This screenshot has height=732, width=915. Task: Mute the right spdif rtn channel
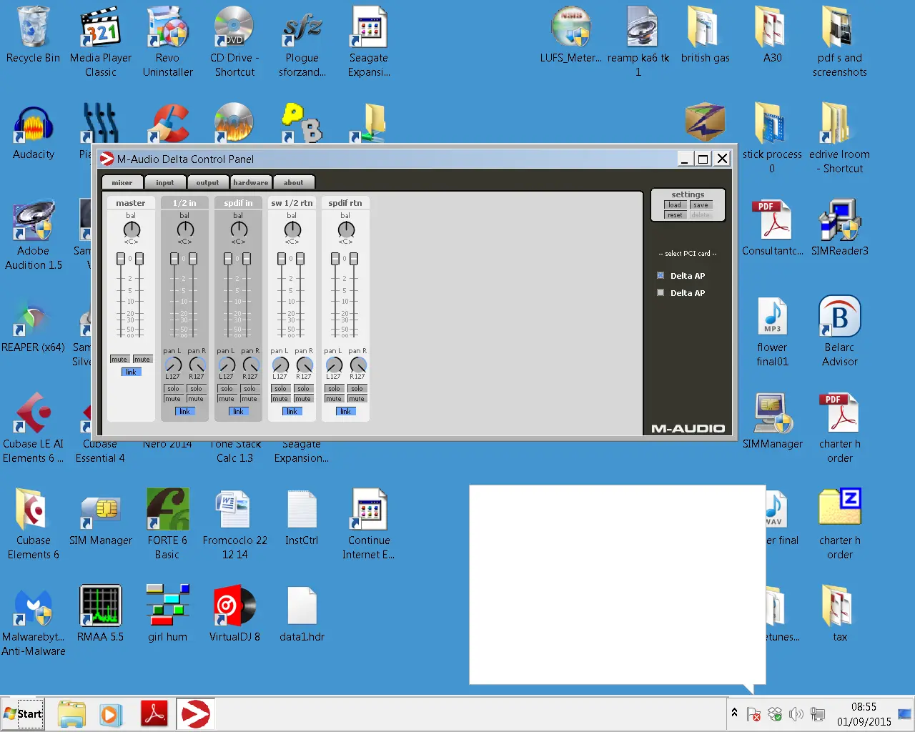tap(357, 399)
